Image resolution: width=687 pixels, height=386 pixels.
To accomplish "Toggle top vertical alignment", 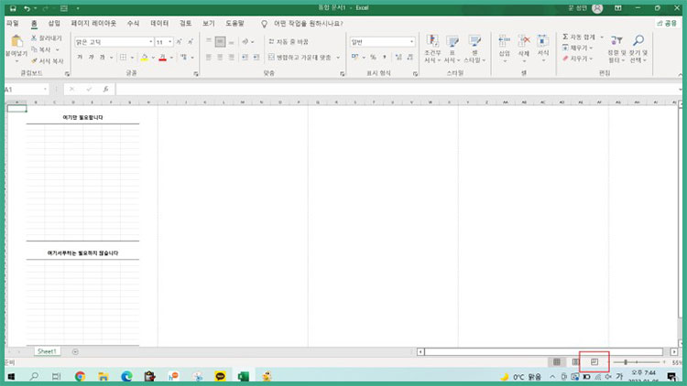I will [x=209, y=42].
